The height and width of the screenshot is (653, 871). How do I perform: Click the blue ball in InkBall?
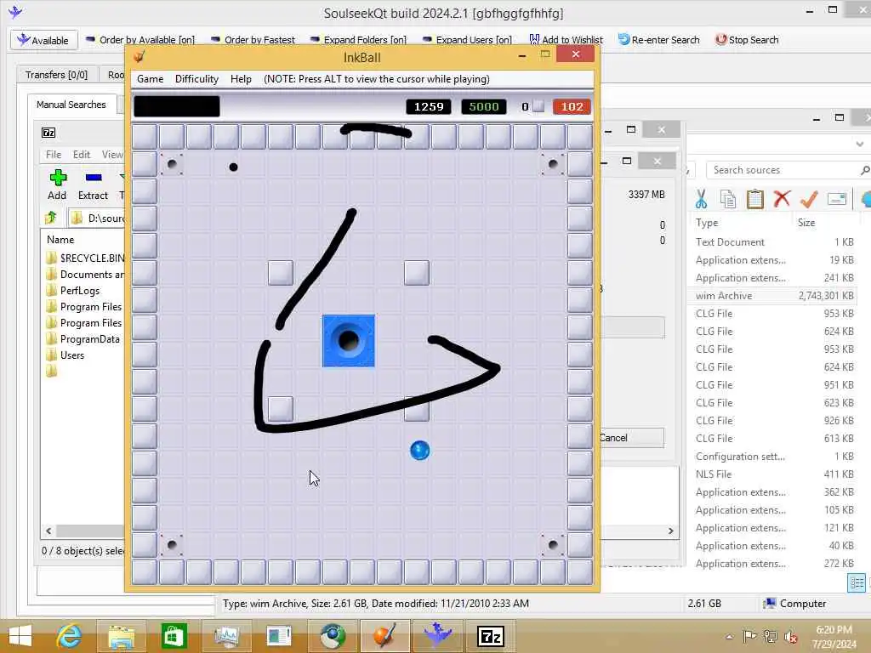[420, 451]
